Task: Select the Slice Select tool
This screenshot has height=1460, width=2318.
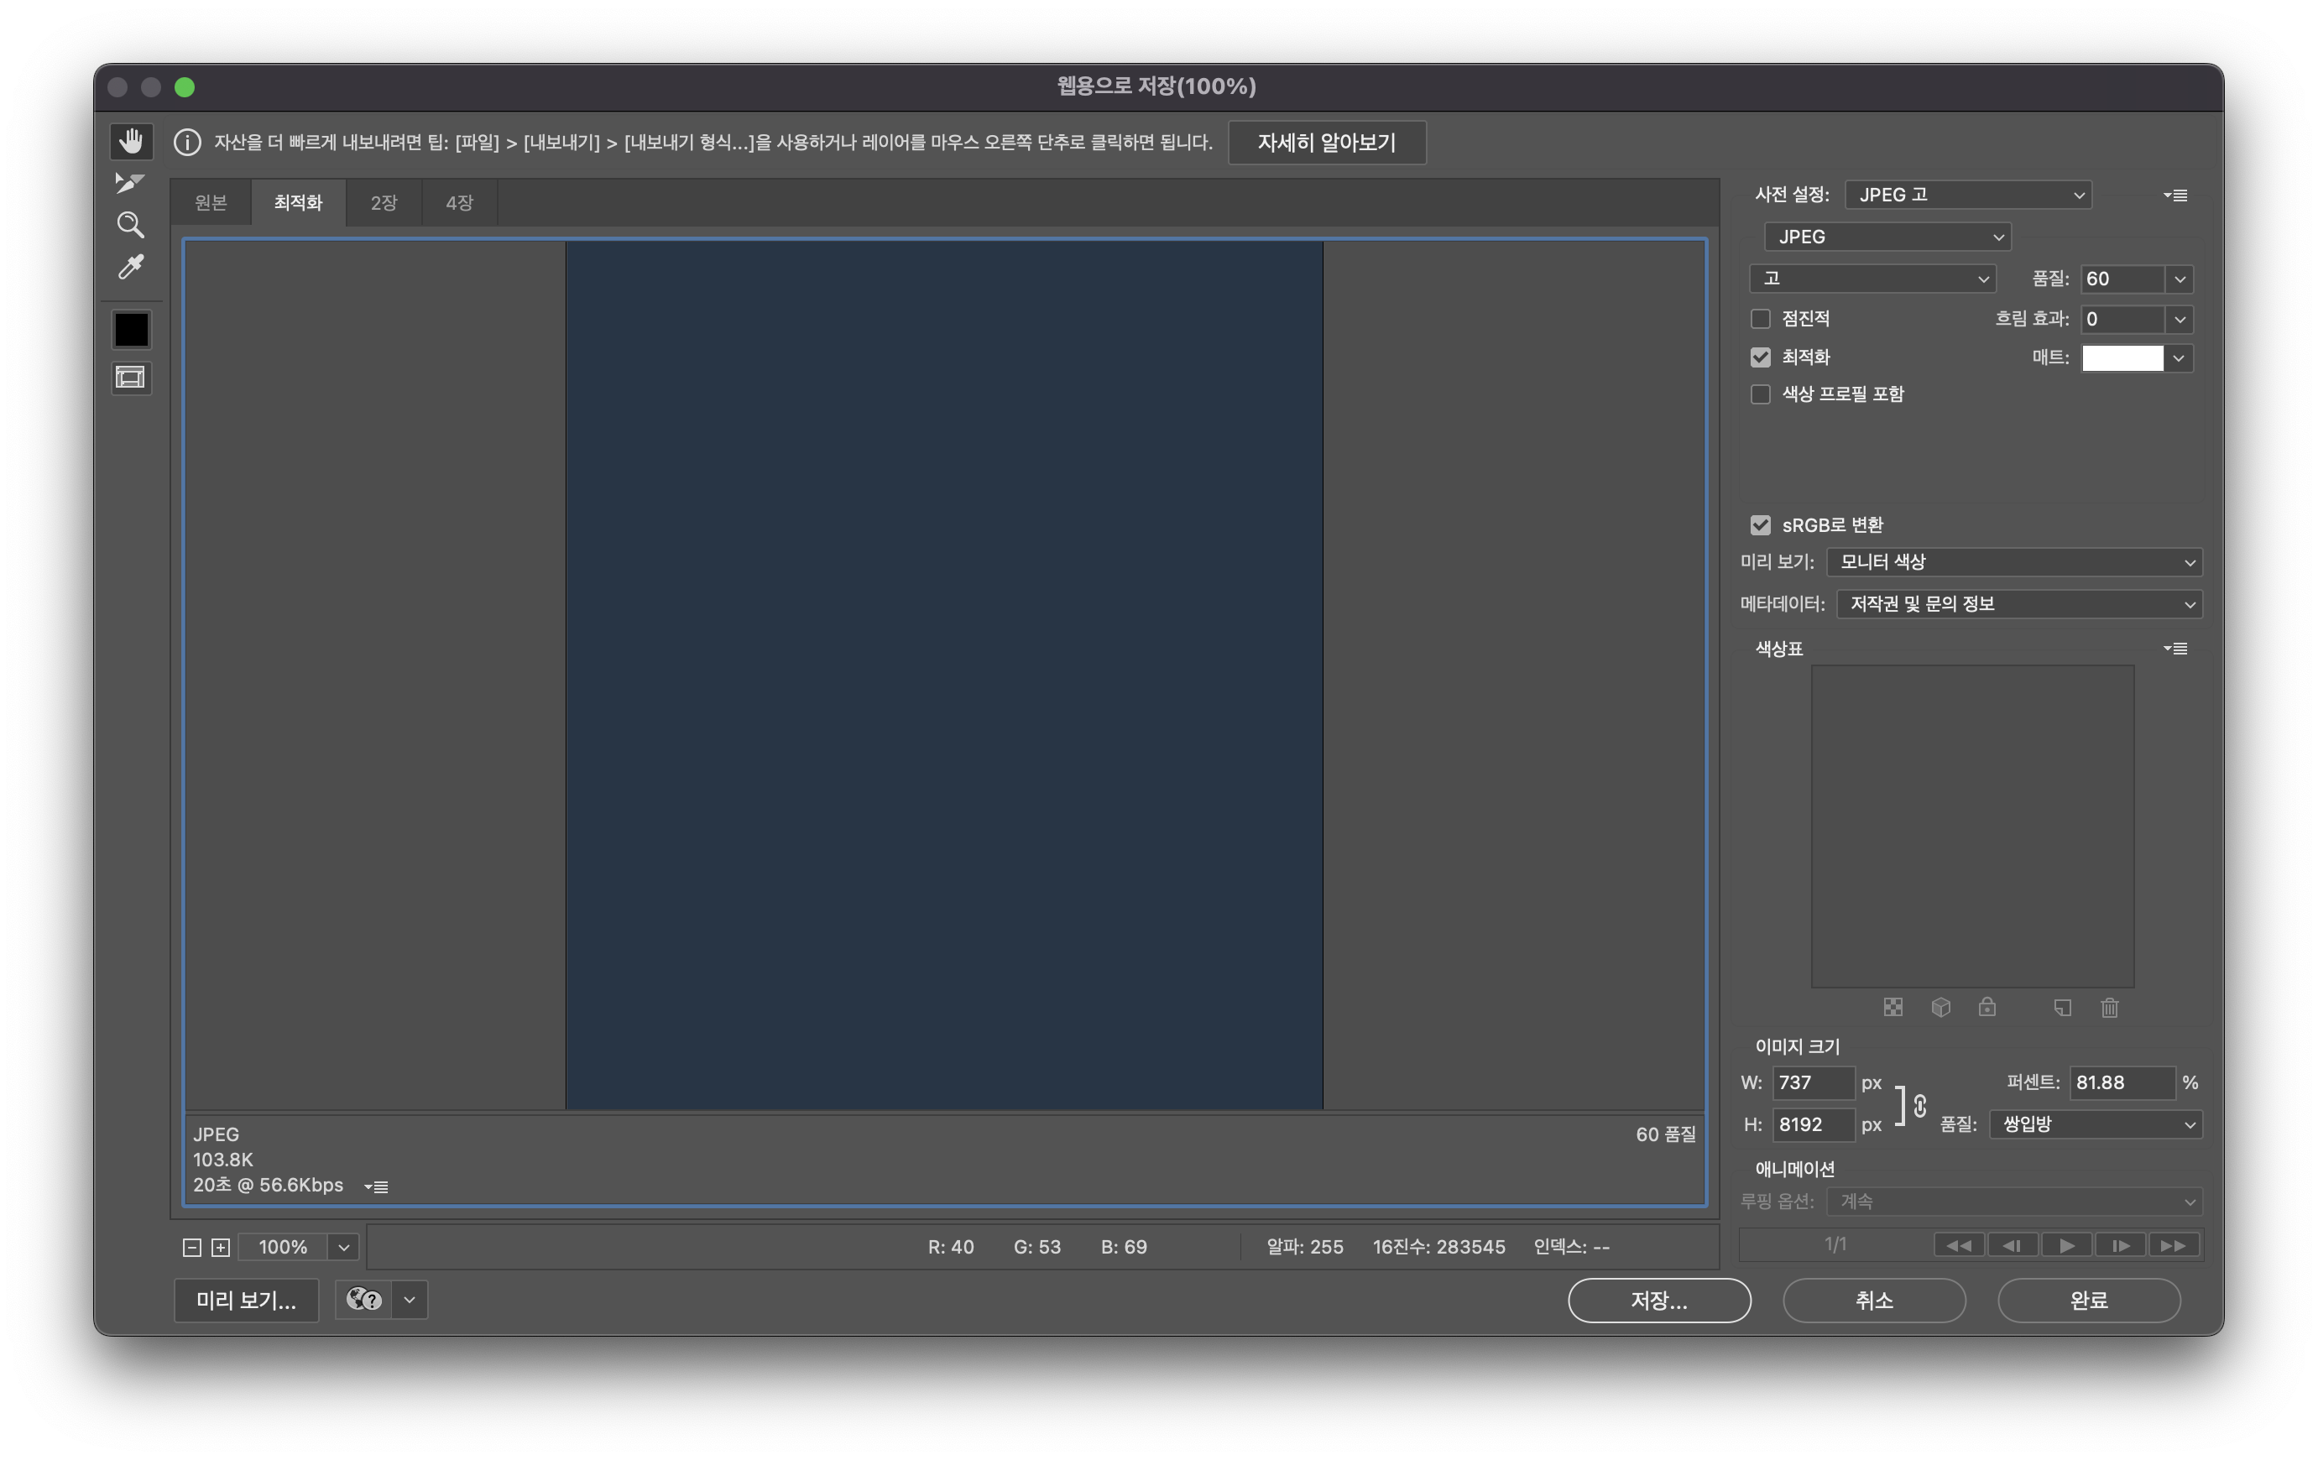Action: coord(130,183)
